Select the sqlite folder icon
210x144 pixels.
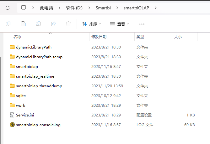[x=12, y=95]
